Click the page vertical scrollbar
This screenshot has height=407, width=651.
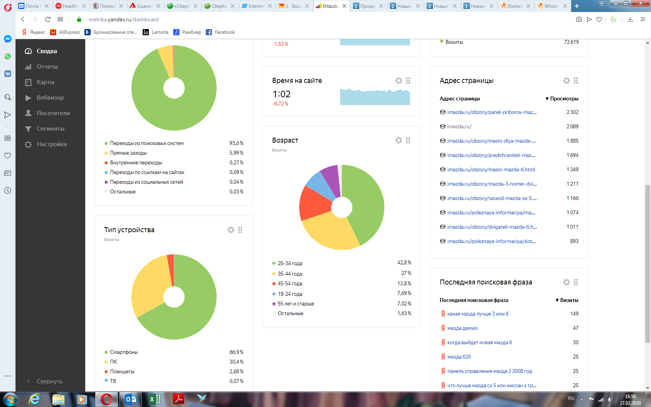[648, 264]
